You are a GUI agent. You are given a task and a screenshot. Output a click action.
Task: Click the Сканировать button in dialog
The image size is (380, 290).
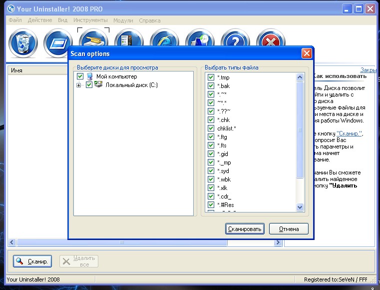pos(245,229)
